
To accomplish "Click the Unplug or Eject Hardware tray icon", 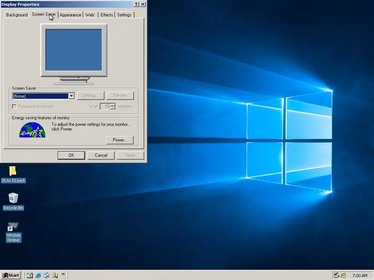I will point(336,275).
